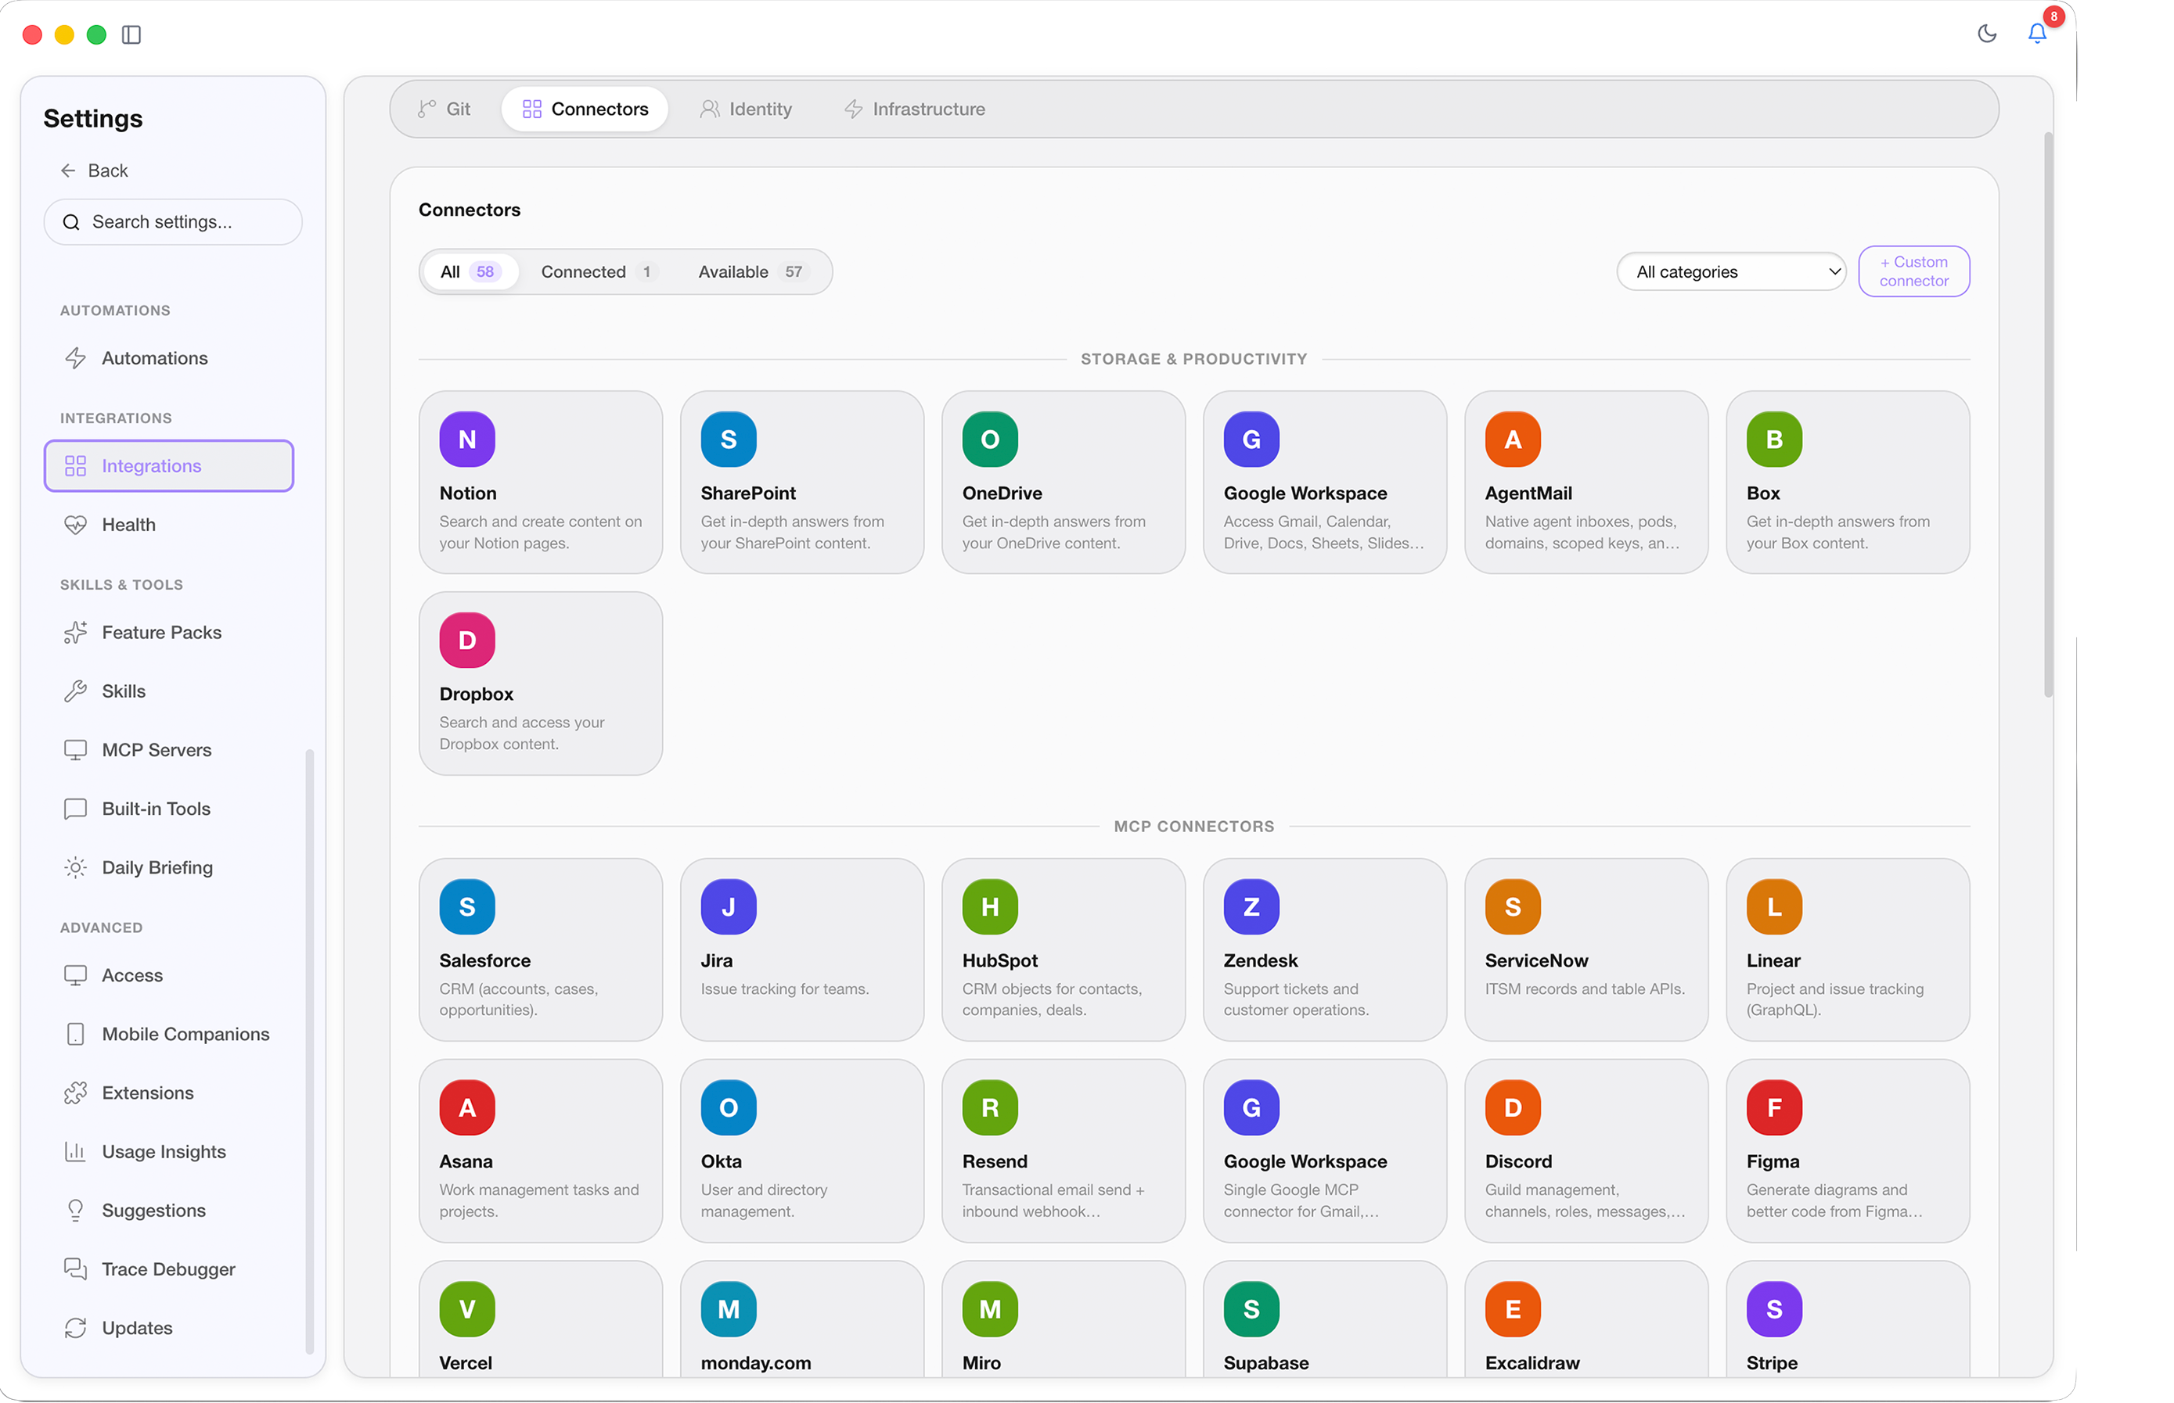
Task: Open Suggestions settings
Action: tap(168, 1210)
